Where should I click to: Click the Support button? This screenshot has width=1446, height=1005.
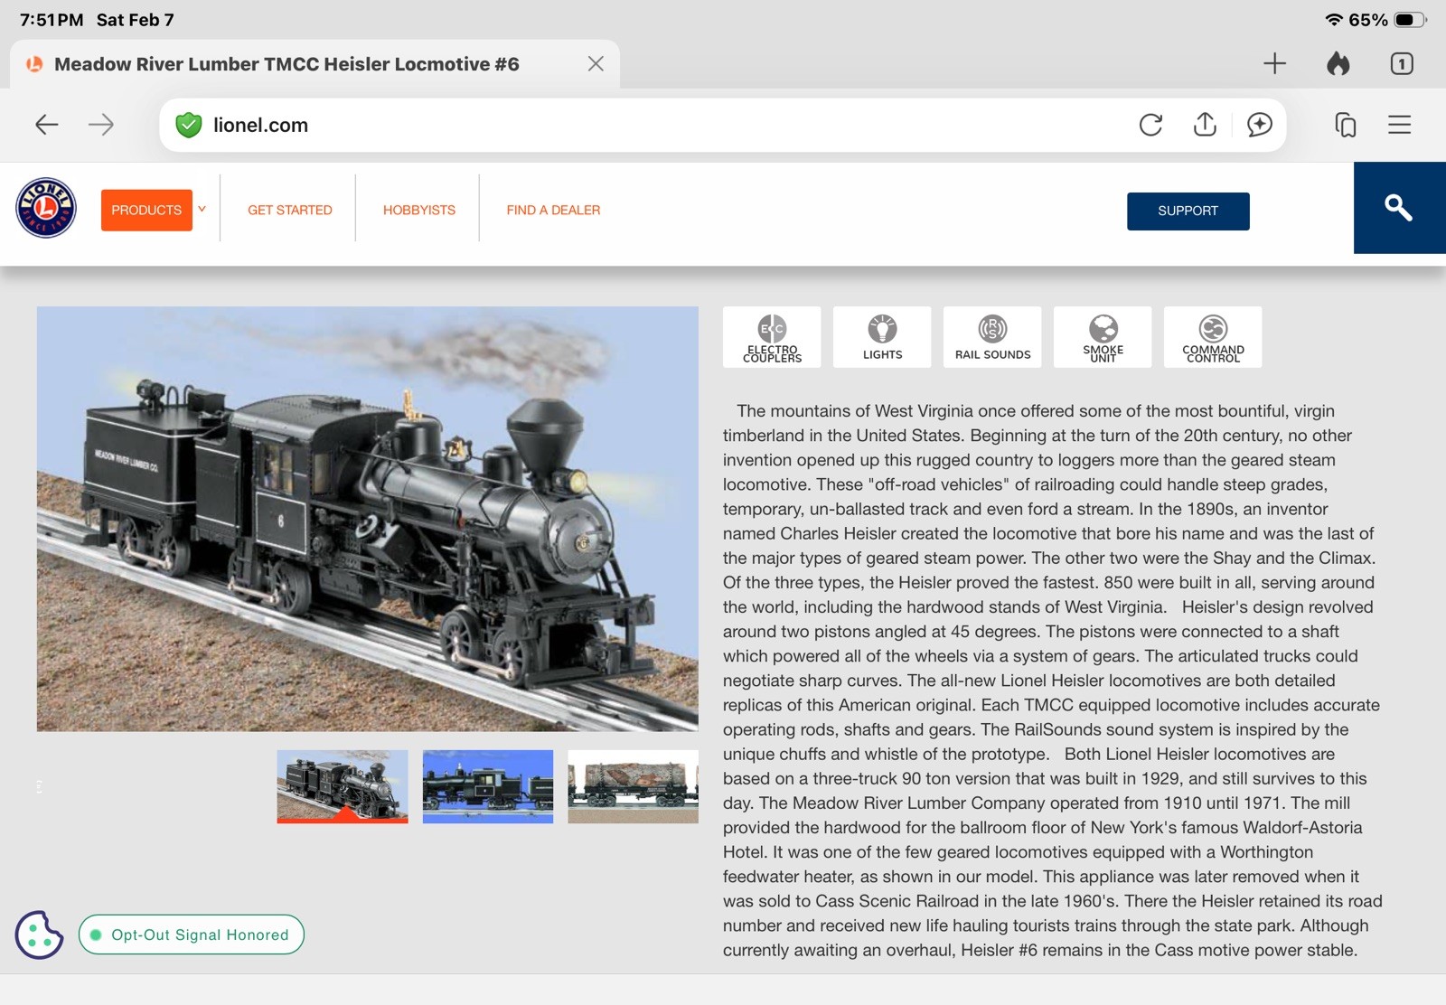point(1188,211)
